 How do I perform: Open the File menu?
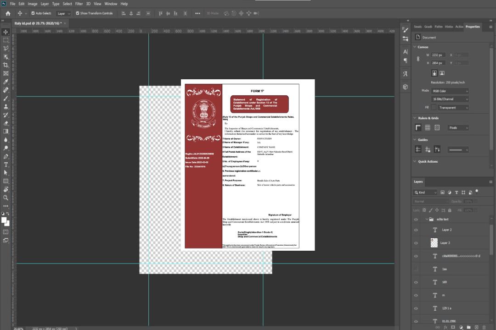12,4
